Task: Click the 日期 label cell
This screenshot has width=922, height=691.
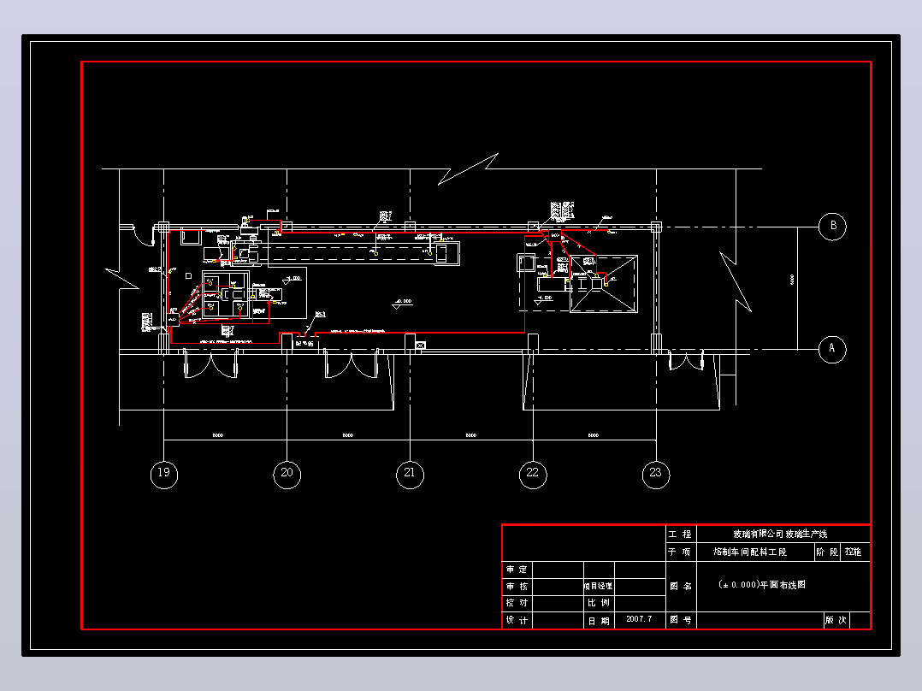Action: (599, 620)
